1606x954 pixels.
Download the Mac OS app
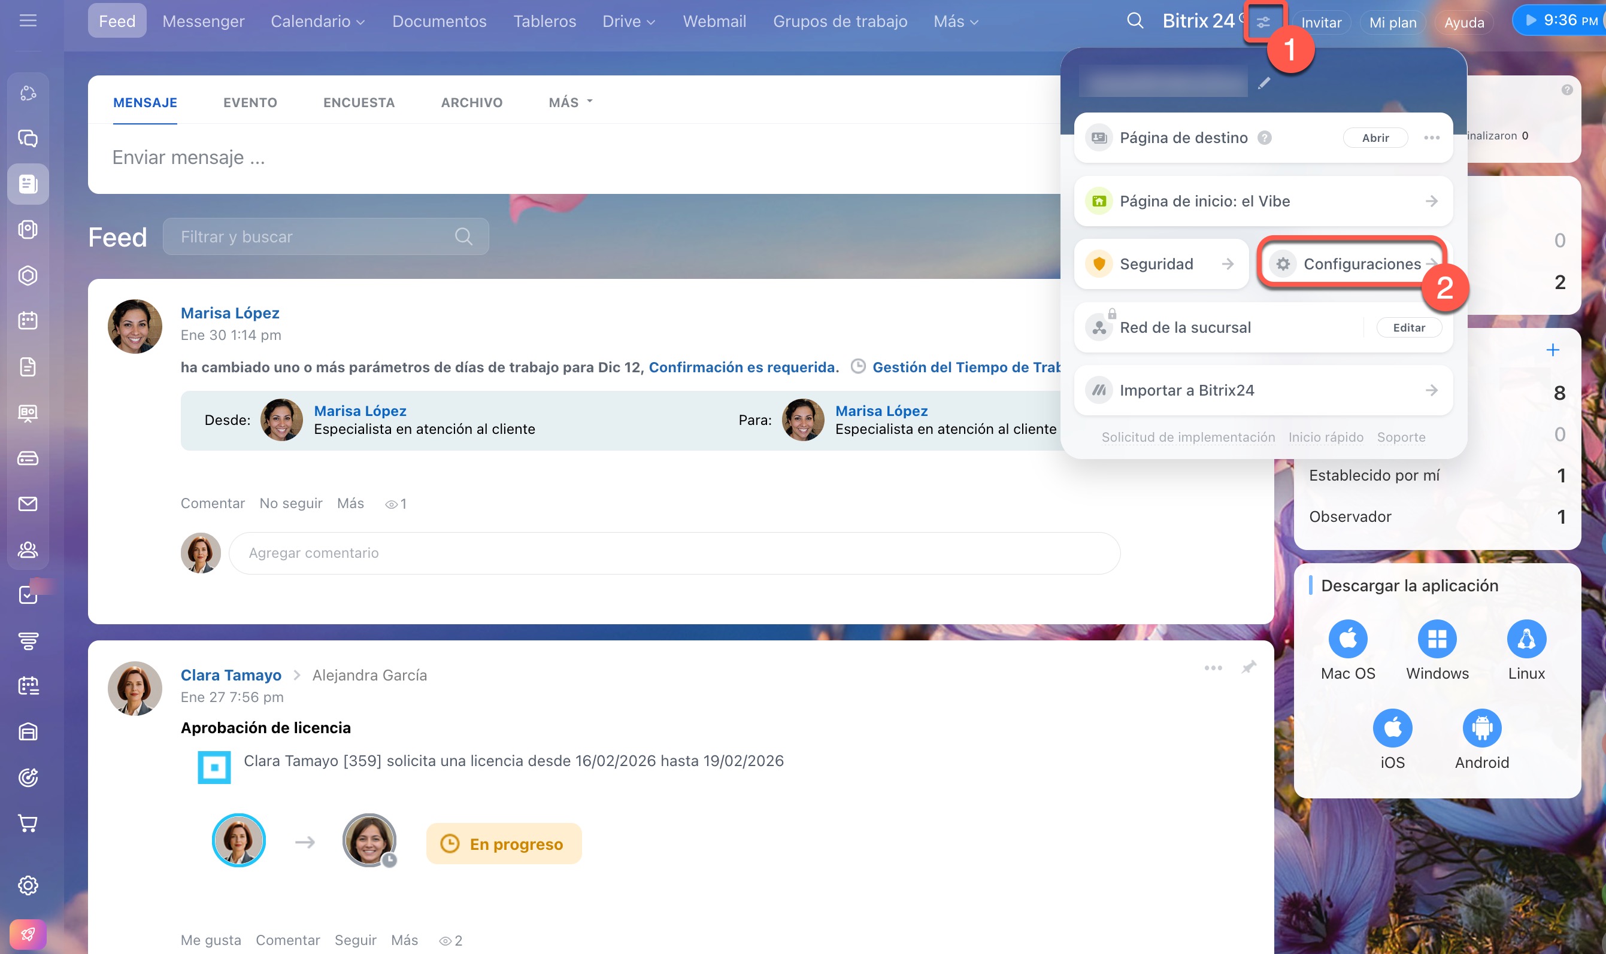pyautogui.click(x=1347, y=639)
